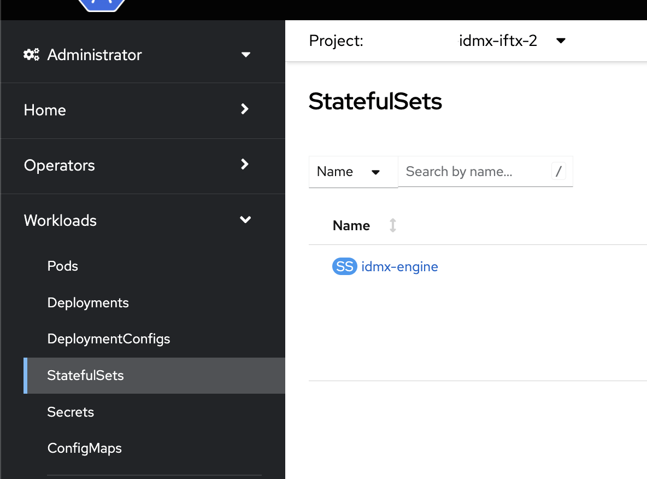Click the Administrator perspective gear icon
Viewport: 647px width, 479px height.
[x=31, y=55]
